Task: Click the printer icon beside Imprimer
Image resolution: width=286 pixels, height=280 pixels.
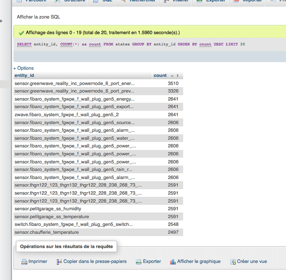Action: (x=24, y=262)
